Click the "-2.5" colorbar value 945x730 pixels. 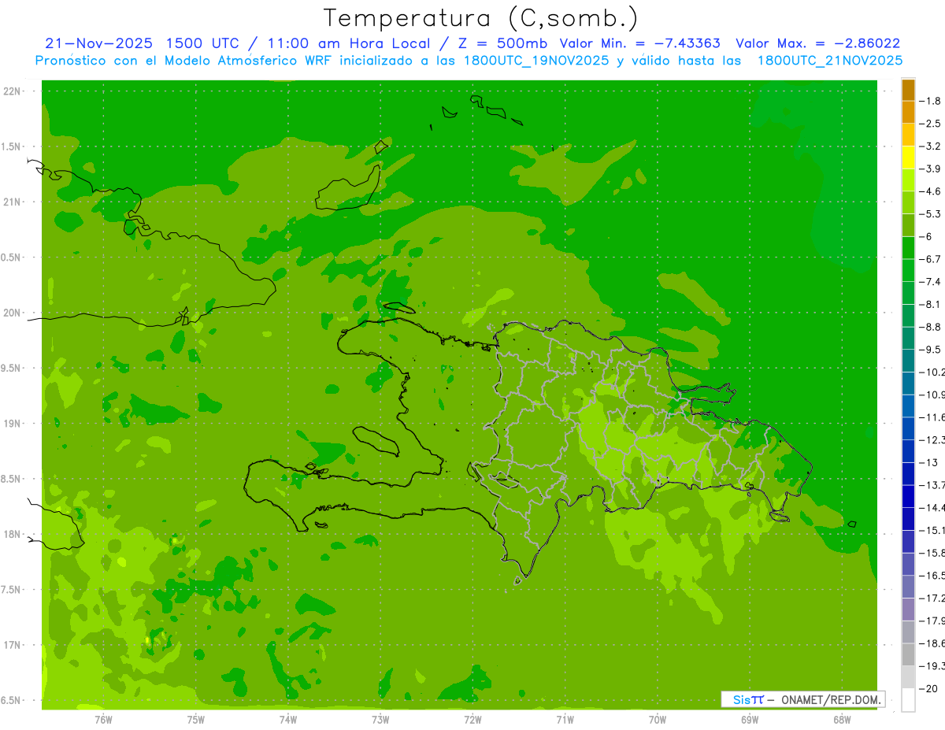coord(930,124)
